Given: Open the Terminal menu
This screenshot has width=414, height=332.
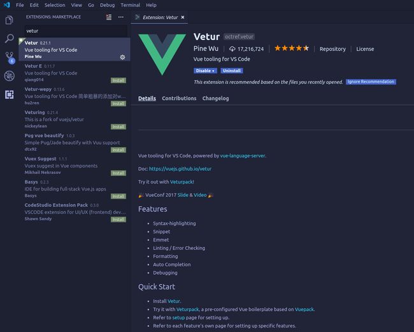Looking at the screenshot, I should 131,5.
